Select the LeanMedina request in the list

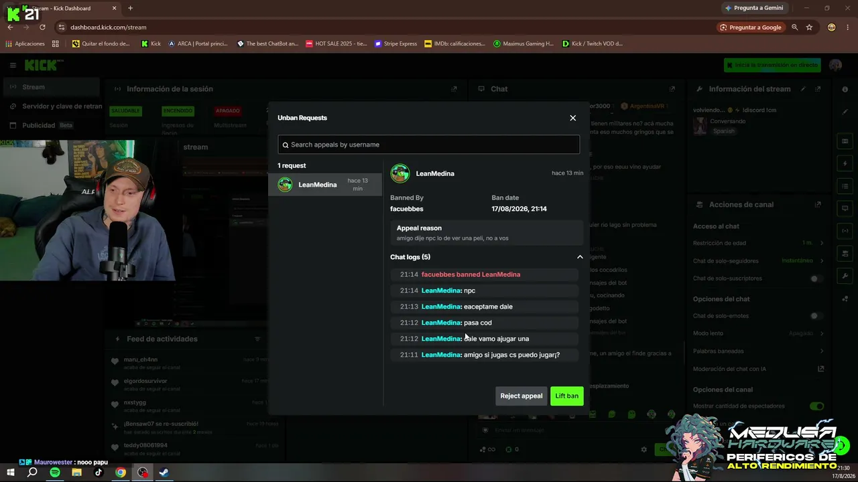point(325,185)
